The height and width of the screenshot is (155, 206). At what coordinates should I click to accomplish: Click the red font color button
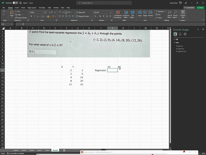(53, 16)
